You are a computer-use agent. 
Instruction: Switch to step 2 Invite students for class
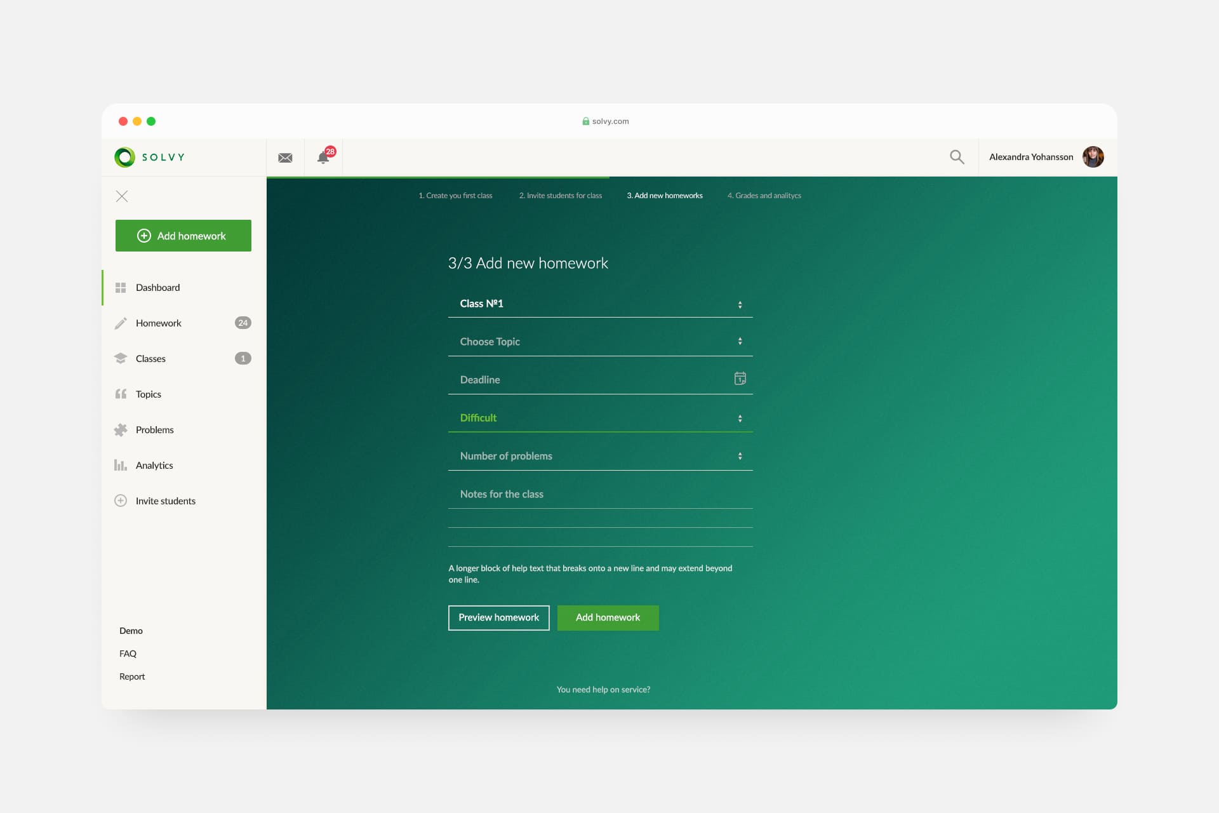tap(561, 196)
